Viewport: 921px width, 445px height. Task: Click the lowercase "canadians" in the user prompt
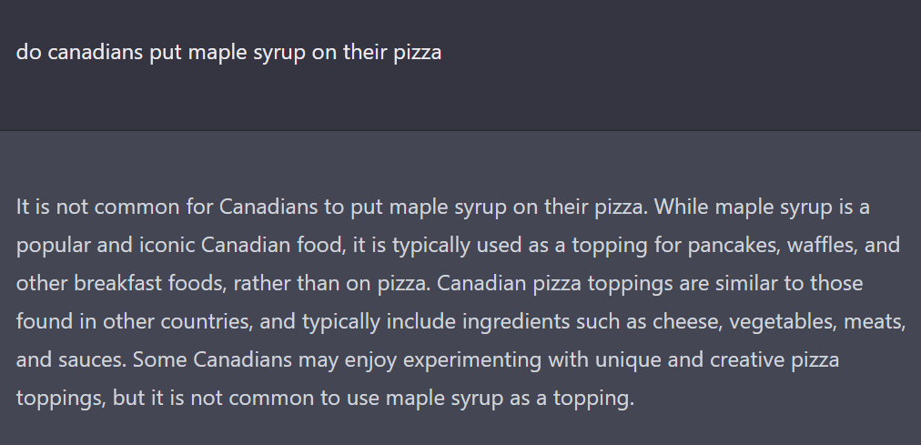point(96,52)
